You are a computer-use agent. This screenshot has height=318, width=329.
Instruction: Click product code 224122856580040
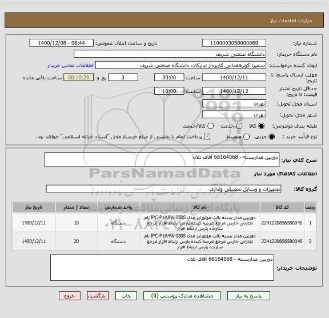282,223
